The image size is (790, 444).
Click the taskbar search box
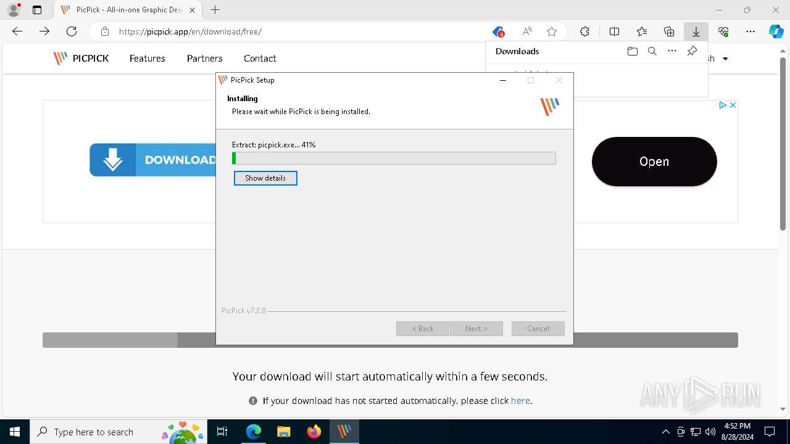[x=117, y=432]
